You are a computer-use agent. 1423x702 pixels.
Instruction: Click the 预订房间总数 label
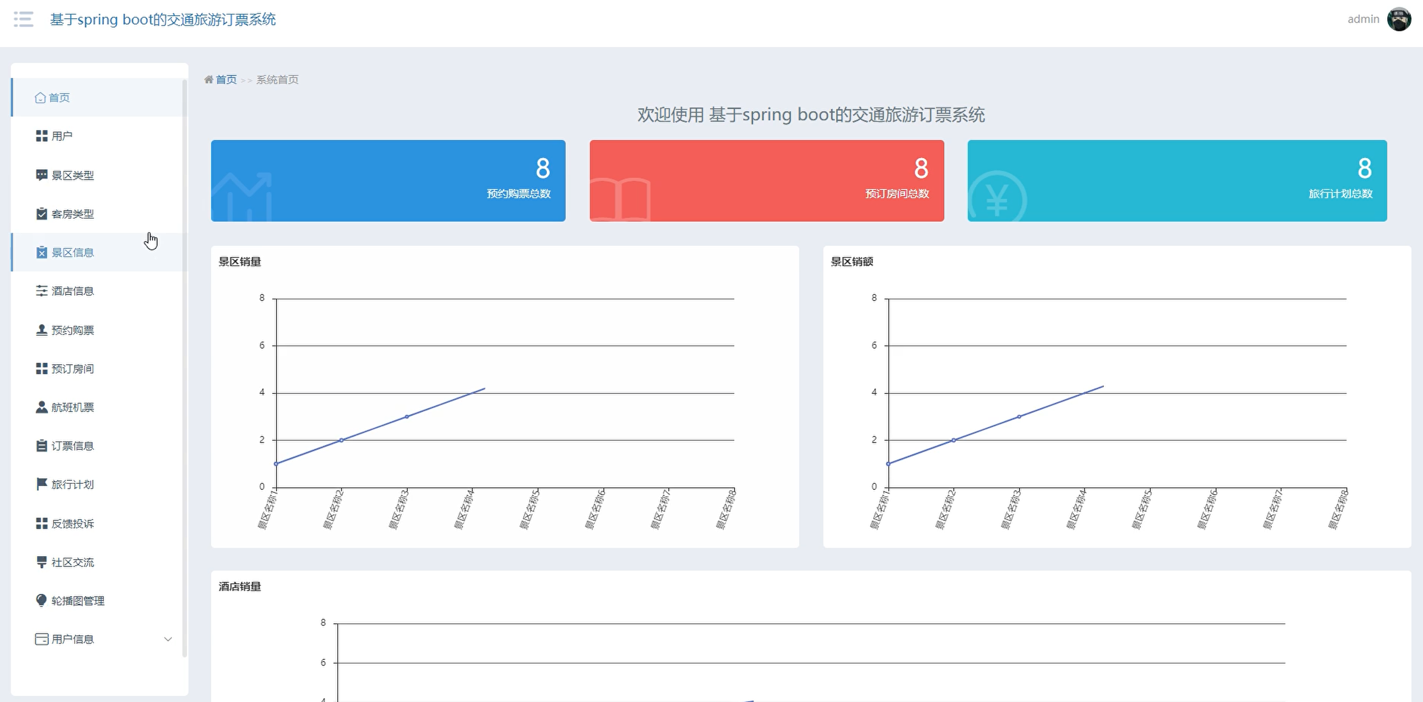coord(897,194)
